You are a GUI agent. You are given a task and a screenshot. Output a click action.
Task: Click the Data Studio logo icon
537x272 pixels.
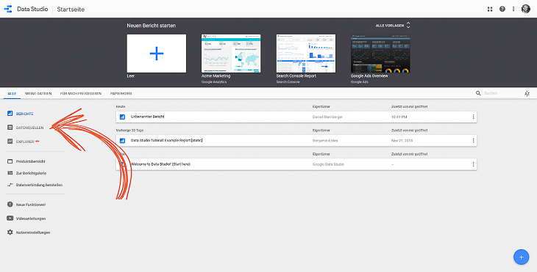[x=8, y=10]
